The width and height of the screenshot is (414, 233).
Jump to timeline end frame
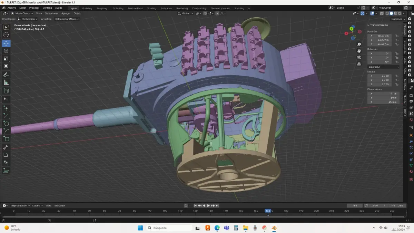coord(217,205)
